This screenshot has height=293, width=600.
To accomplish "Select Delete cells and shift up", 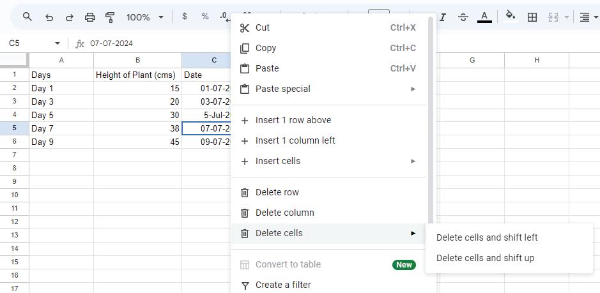I will 485,258.
